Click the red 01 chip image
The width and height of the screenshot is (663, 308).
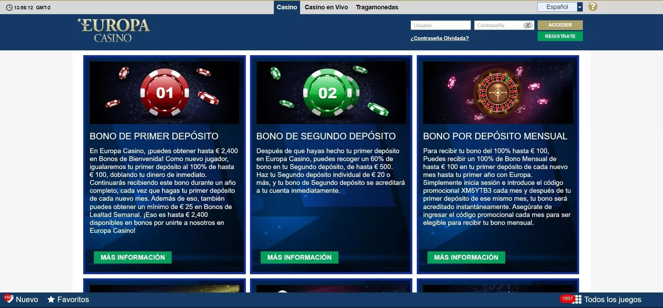click(164, 93)
